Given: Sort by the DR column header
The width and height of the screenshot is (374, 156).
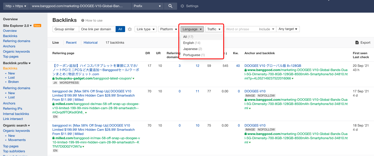Looking at the screenshot, I should tap(148, 53).
